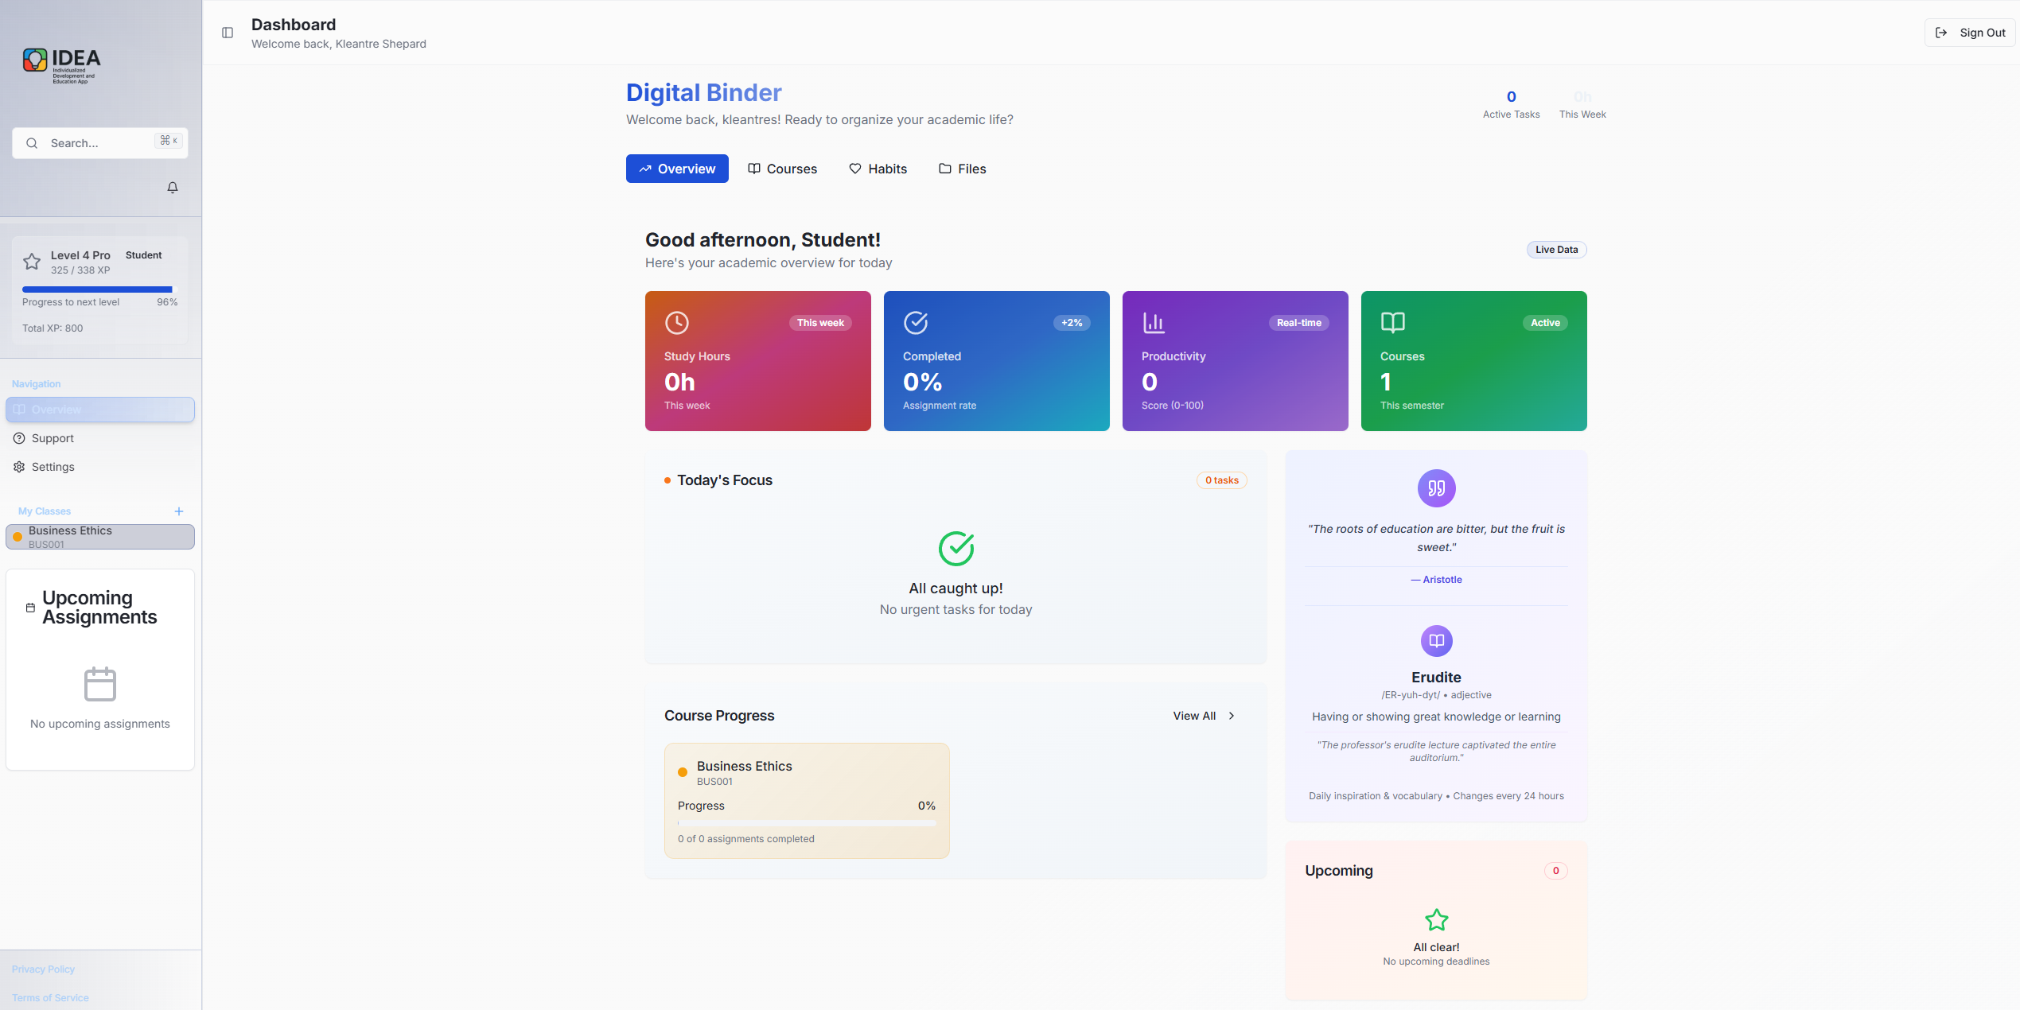Open the Privacy Policy link

[43, 969]
